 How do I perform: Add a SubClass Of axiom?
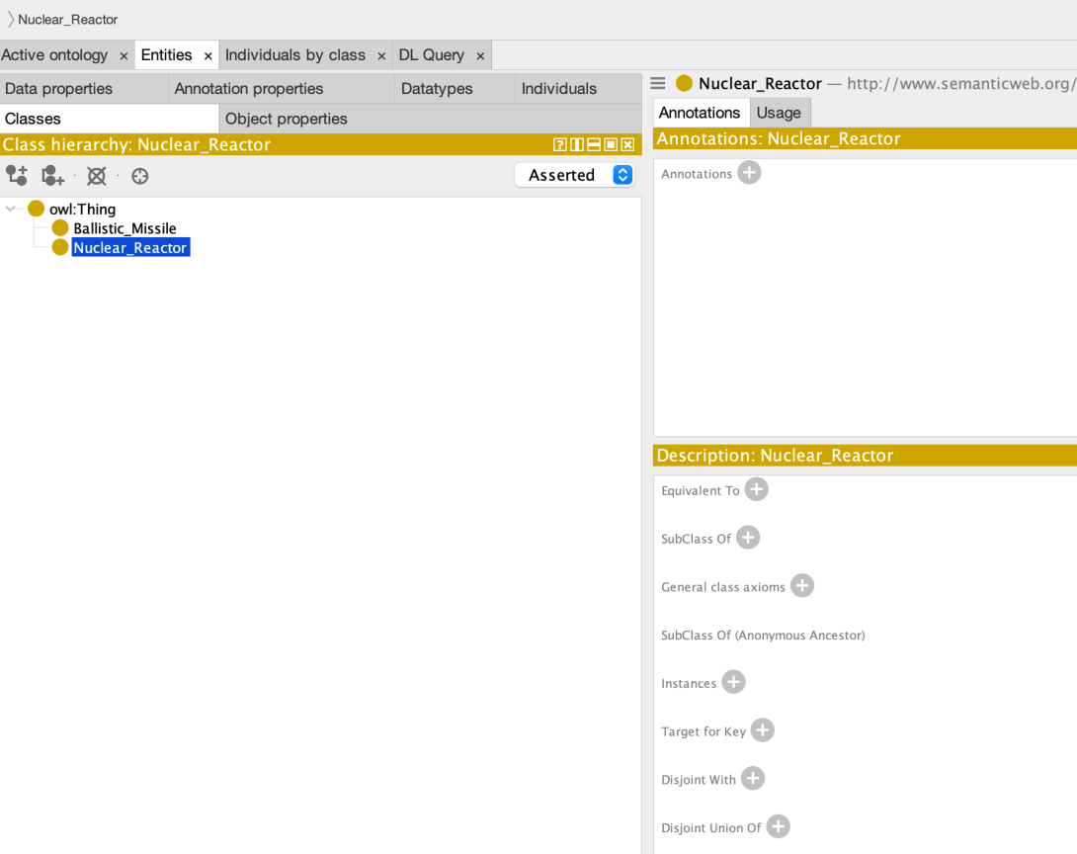pyautogui.click(x=748, y=537)
